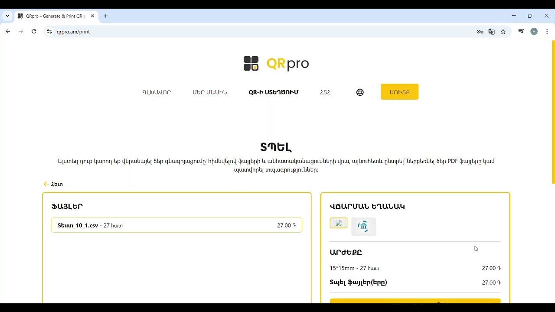The height and width of the screenshot is (312, 555).
Task: Open a new browser tab
Action: [x=106, y=16]
